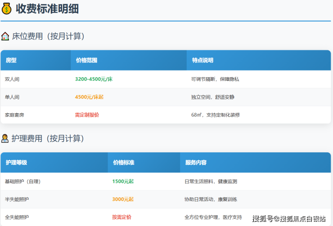333x226 pixels.
Task: Click the caregiver icon next to 护理费用
Action: (5, 138)
